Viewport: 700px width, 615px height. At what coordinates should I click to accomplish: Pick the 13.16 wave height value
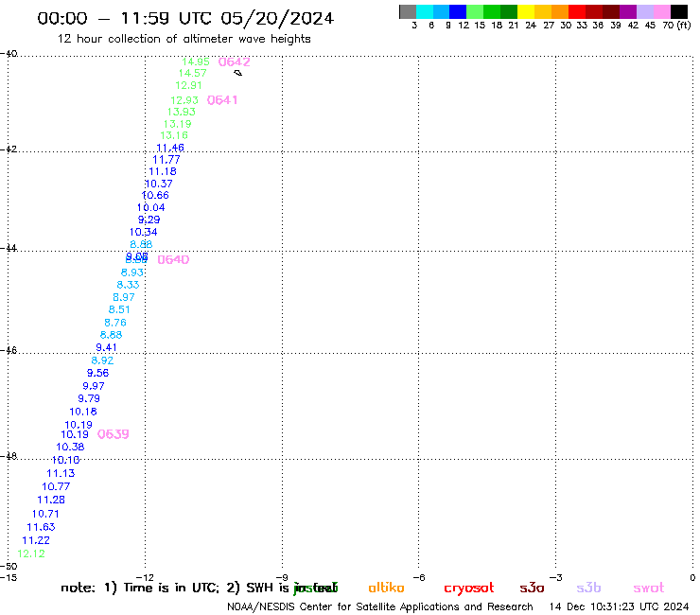pyautogui.click(x=174, y=135)
